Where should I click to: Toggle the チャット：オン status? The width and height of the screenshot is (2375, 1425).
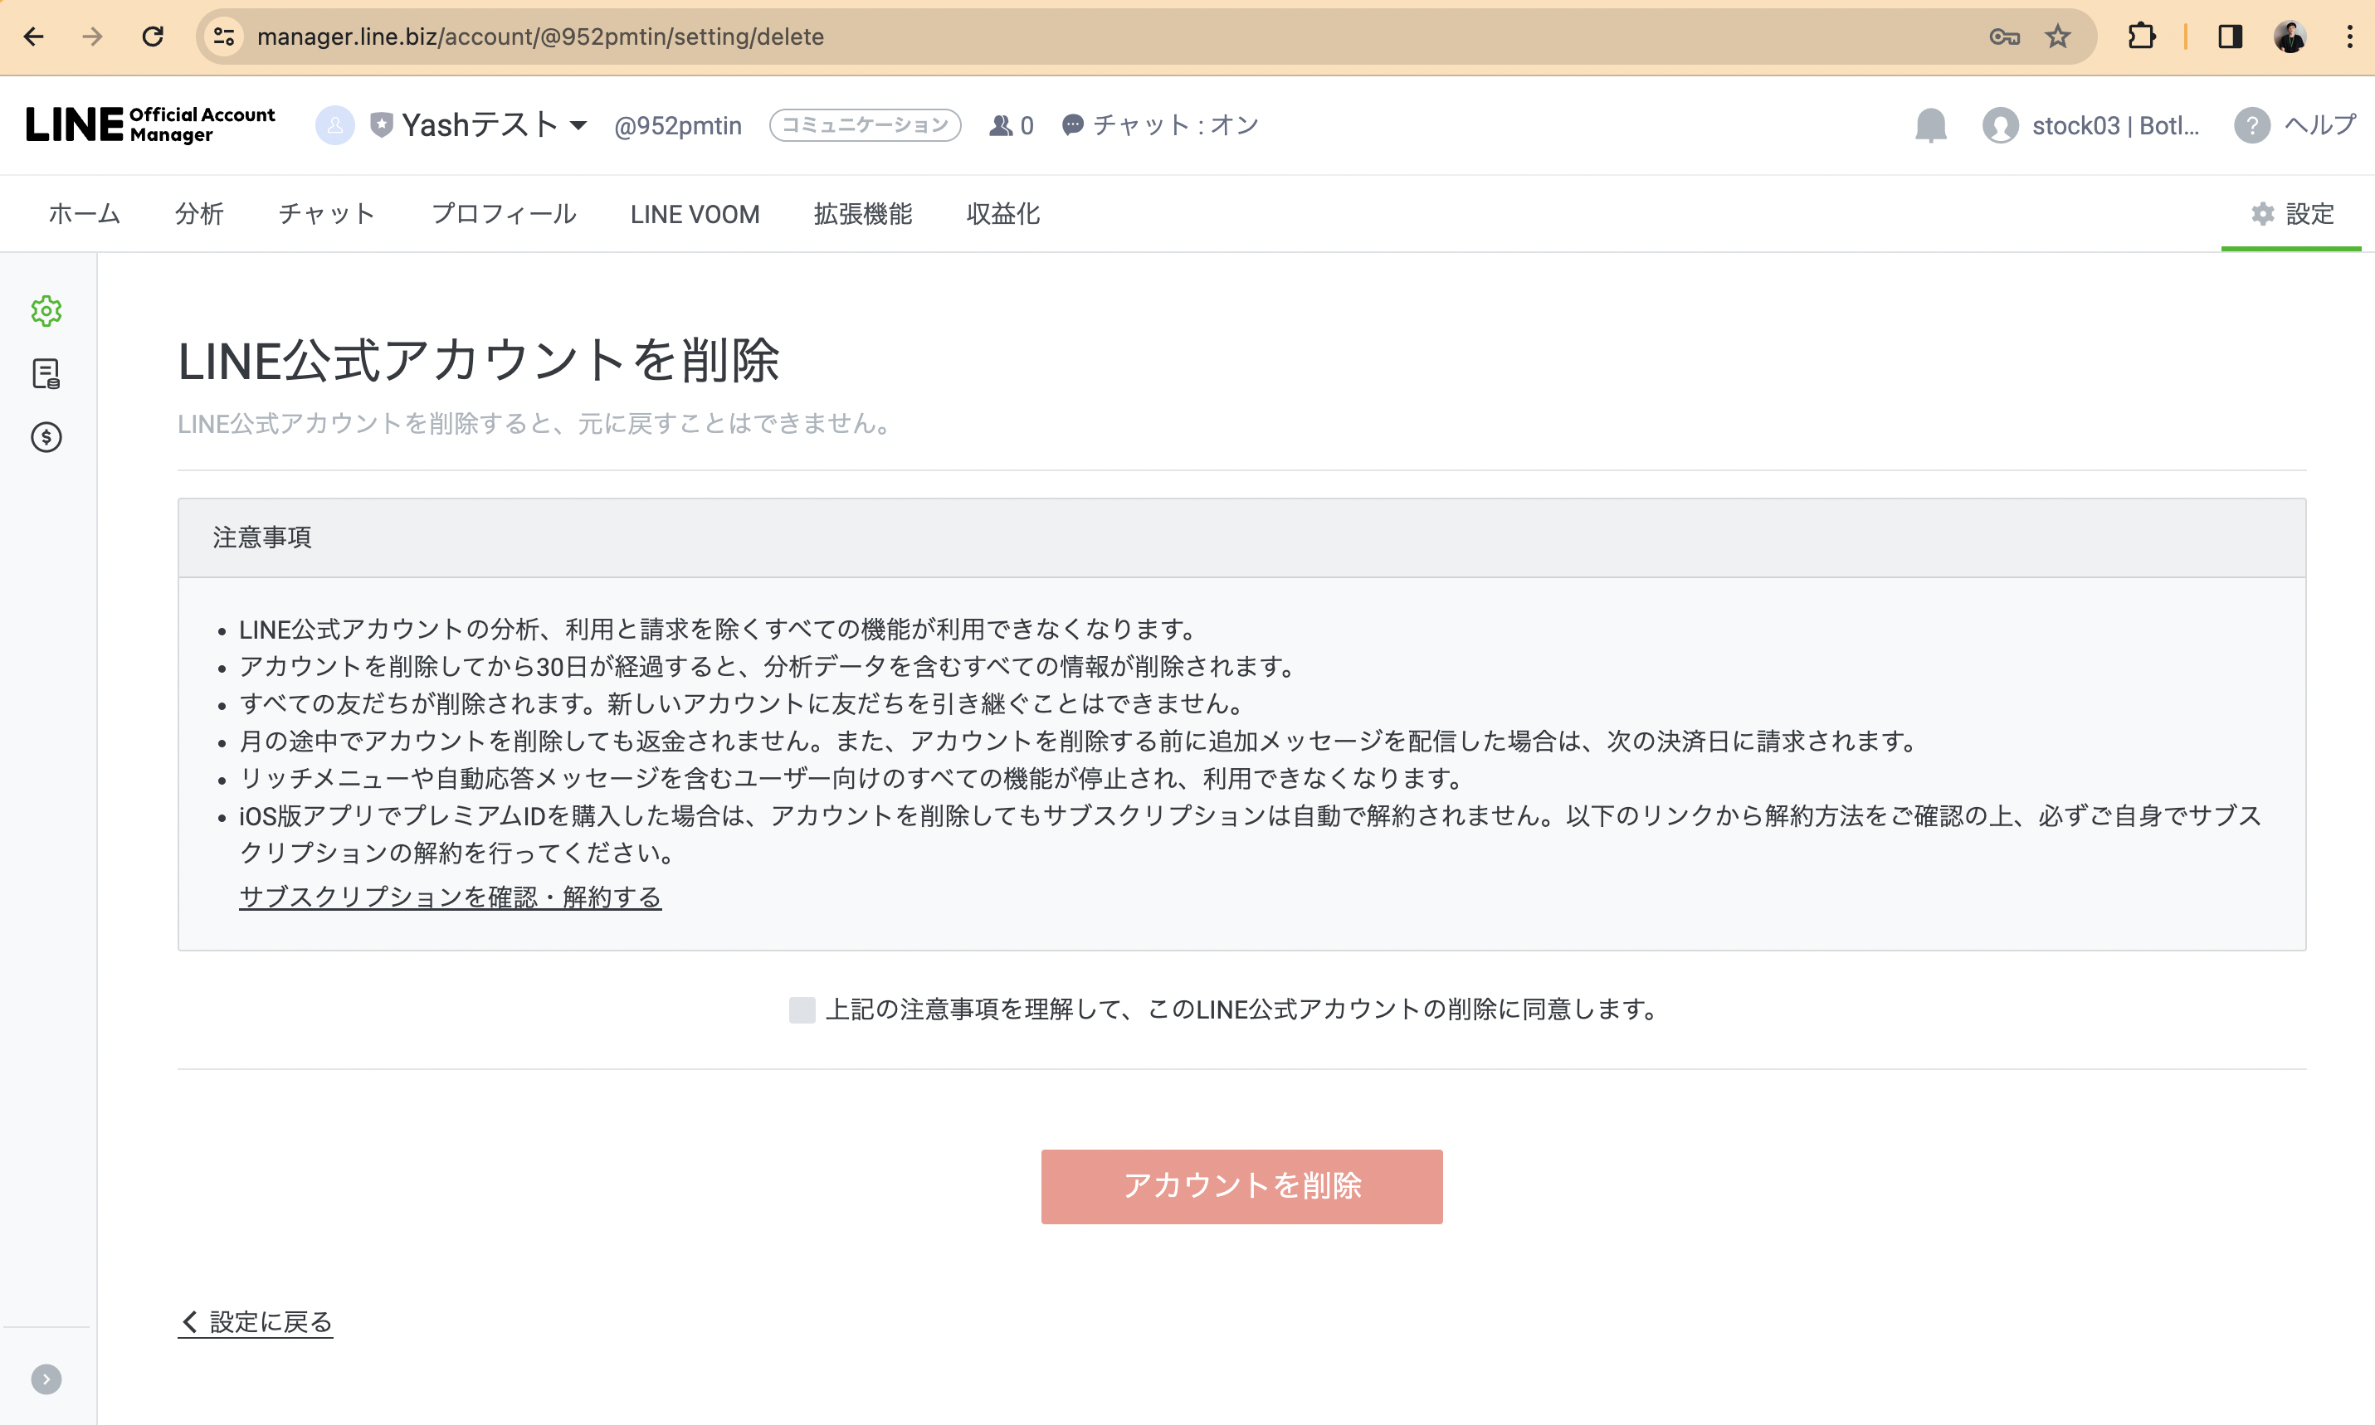[x=1160, y=126]
